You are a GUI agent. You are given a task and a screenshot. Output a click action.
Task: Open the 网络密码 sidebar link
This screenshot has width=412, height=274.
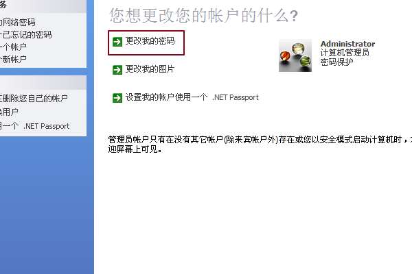18,23
